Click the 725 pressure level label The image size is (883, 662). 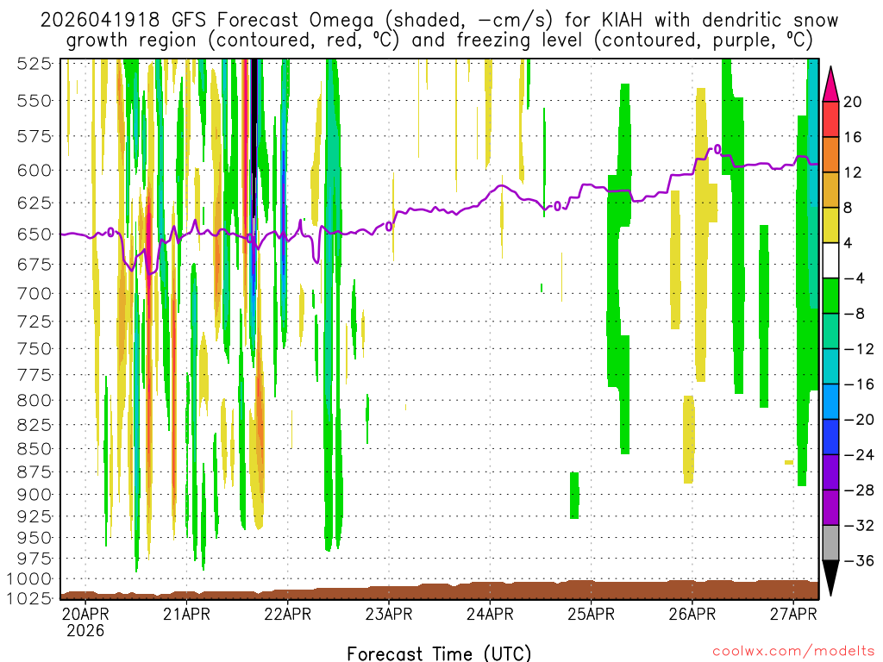[x=34, y=322]
